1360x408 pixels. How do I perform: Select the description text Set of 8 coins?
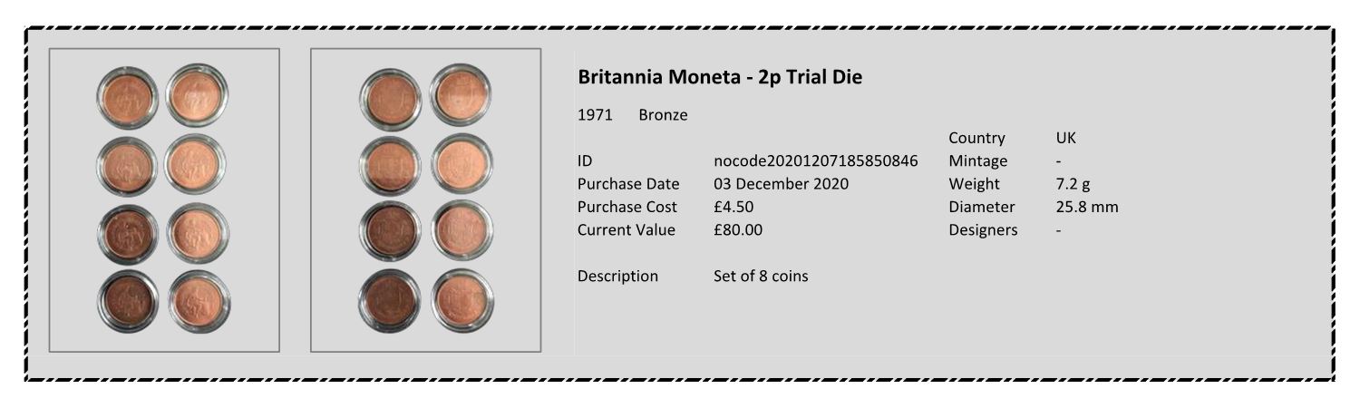pyautogui.click(x=761, y=276)
